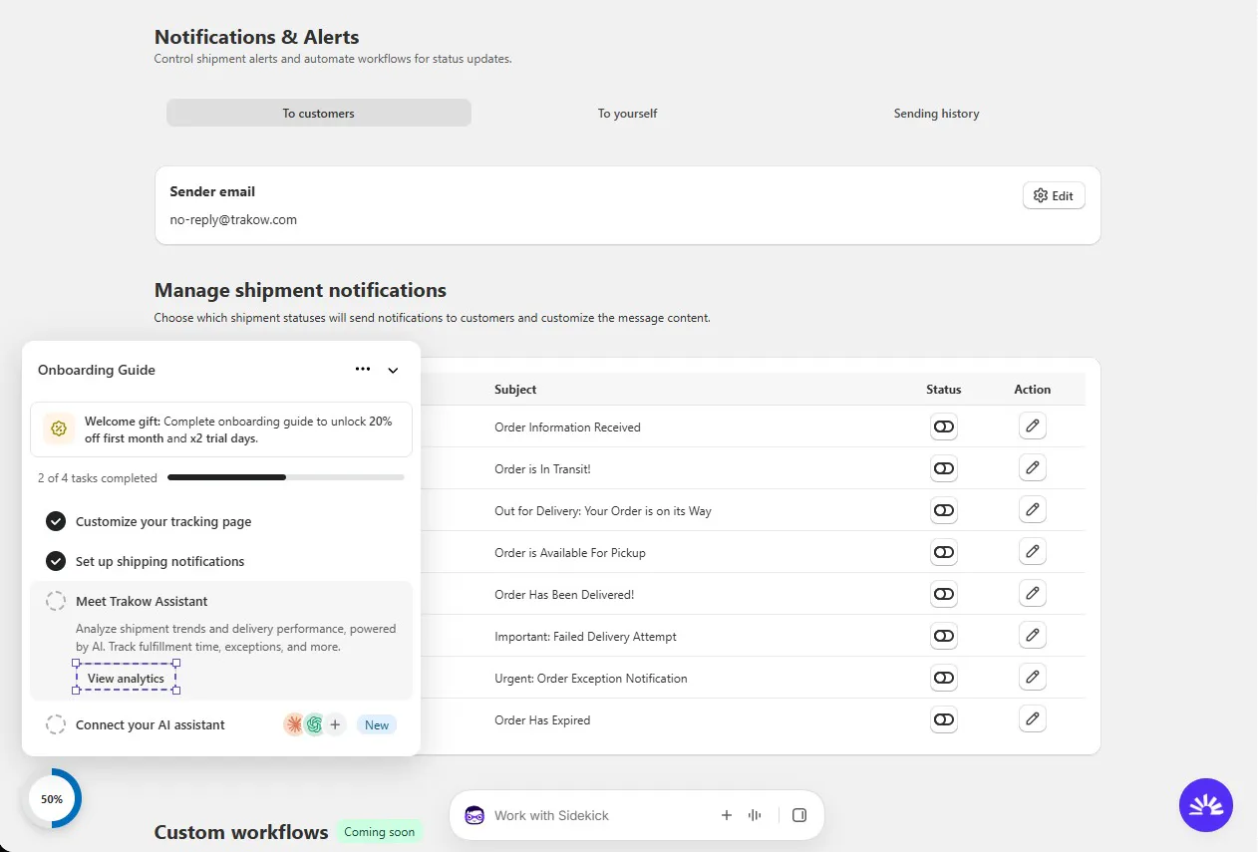Click the View analytics button
This screenshot has height=852, width=1258.
click(x=126, y=679)
